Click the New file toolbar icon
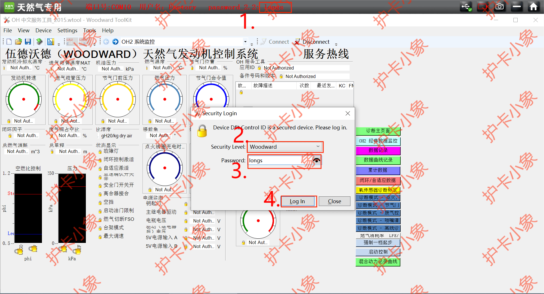544x294 pixels. tap(9, 42)
